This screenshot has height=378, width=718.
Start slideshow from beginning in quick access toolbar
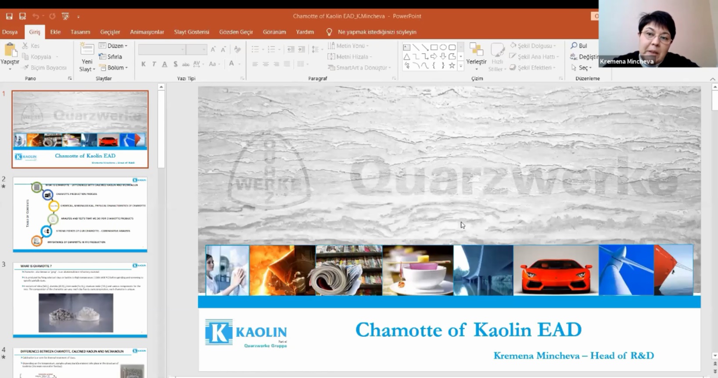tap(65, 16)
